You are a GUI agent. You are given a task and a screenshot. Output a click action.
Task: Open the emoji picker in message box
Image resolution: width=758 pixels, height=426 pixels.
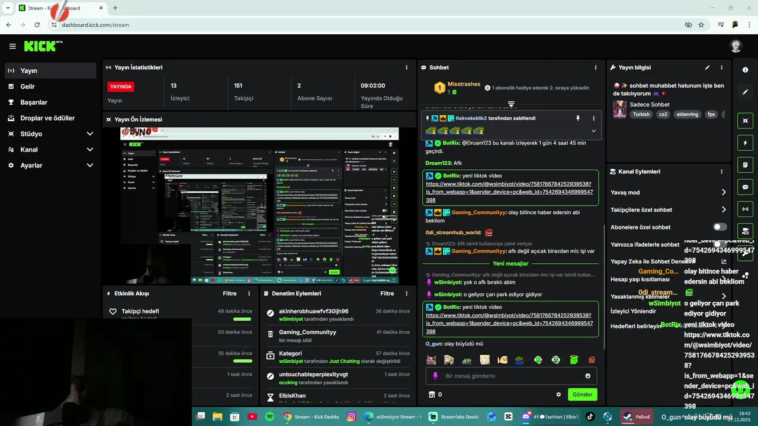[587, 376]
